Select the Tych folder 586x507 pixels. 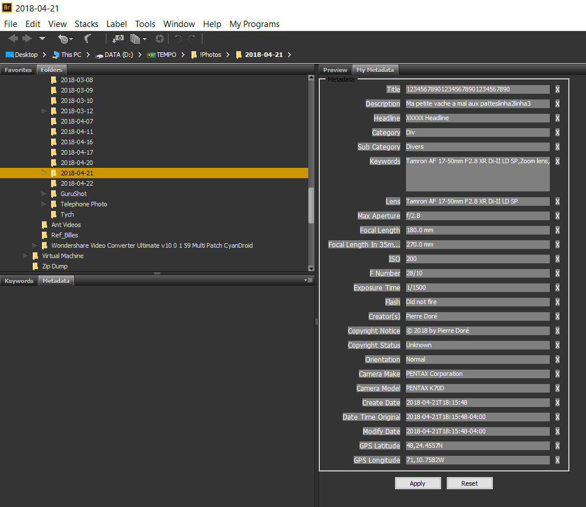[x=67, y=214]
